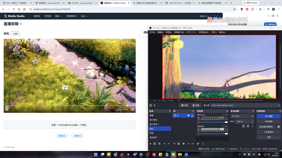282x158 pixels.
Task: Click 设置起点 set start point button
Action: [62, 136]
